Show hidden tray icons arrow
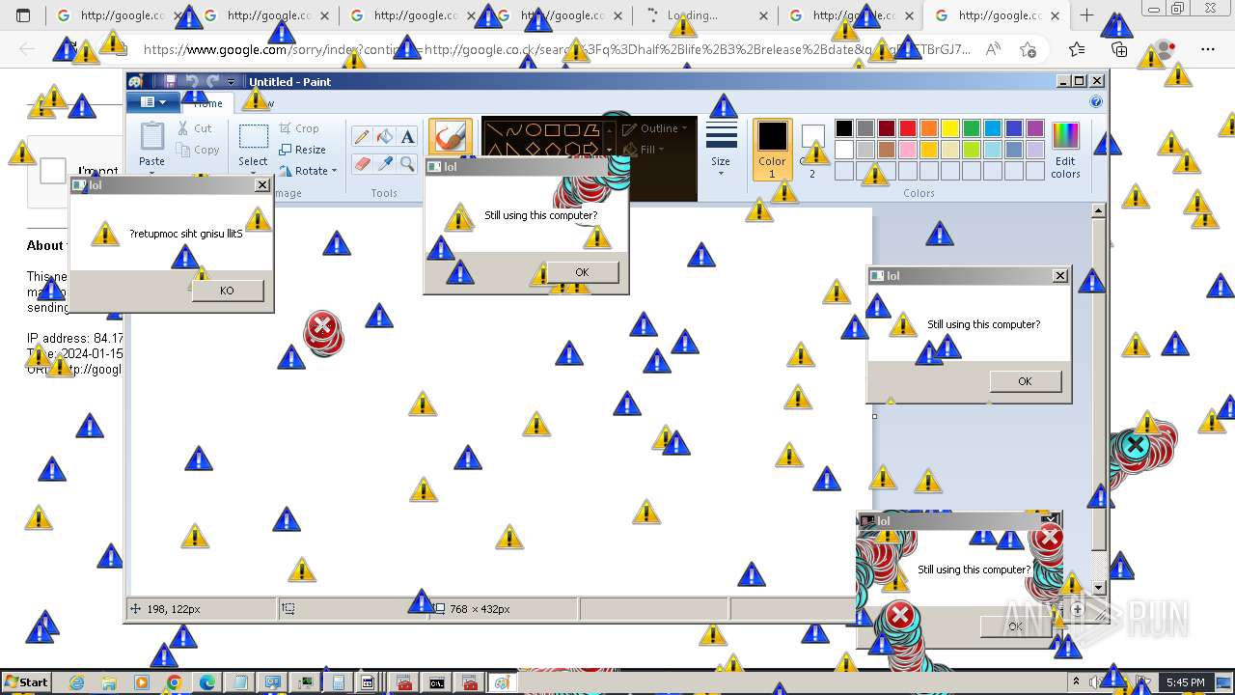Viewport: 1235px width, 695px height. click(x=1077, y=682)
